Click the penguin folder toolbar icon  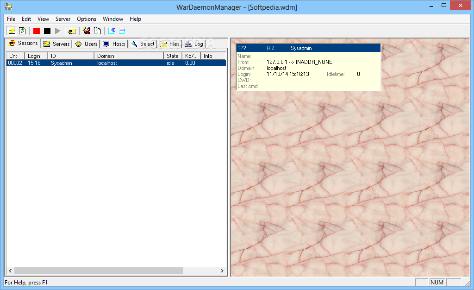[72, 31]
